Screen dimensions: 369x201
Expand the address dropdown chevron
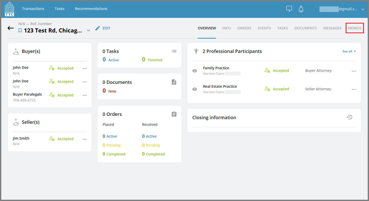[88, 30]
